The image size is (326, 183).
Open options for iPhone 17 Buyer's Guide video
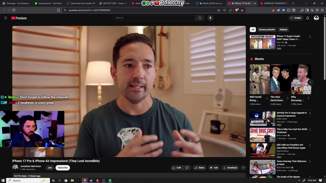point(310,37)
